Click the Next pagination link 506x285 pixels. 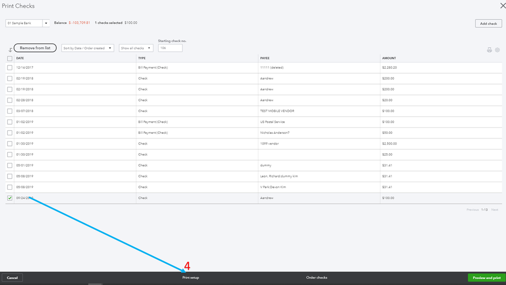tap(494, 210)
